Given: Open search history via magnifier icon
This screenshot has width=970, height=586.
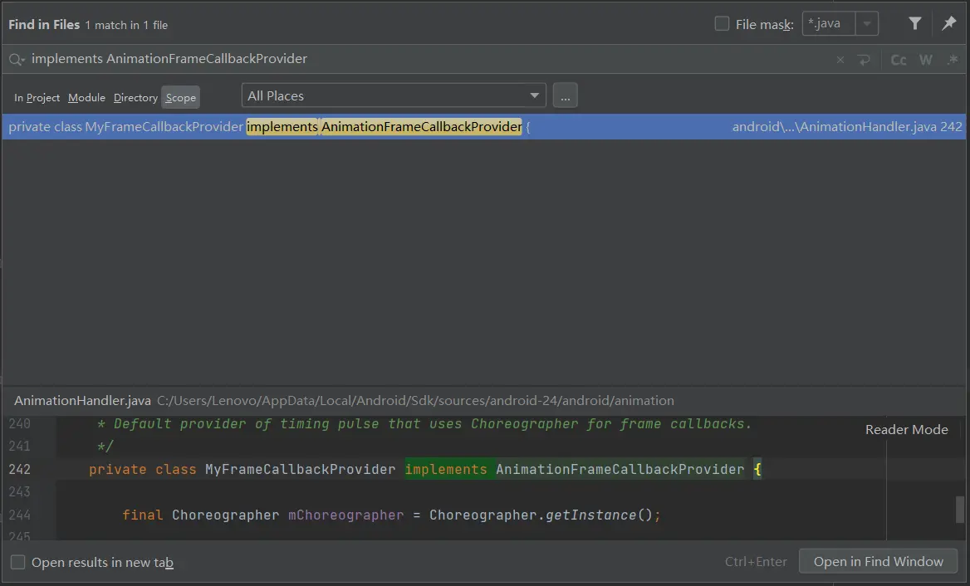Looking at the screenshot, I should tap(17, 60).
